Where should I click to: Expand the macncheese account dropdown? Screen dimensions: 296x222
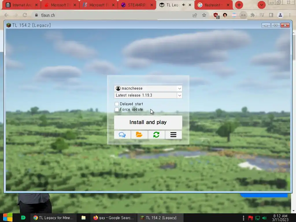pos(180,88)
